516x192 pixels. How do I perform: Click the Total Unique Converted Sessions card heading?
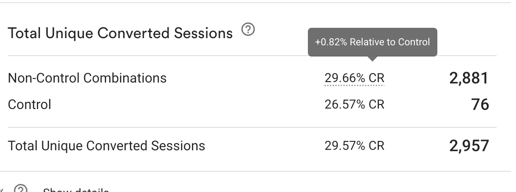click(x=120, y=33)
